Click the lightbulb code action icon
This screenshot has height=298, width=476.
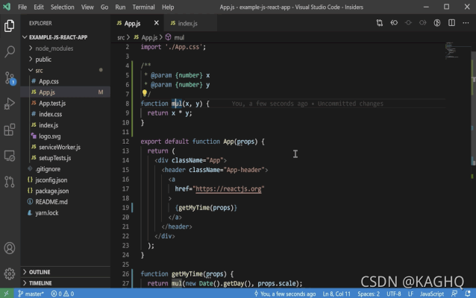[x=145, y=93]
